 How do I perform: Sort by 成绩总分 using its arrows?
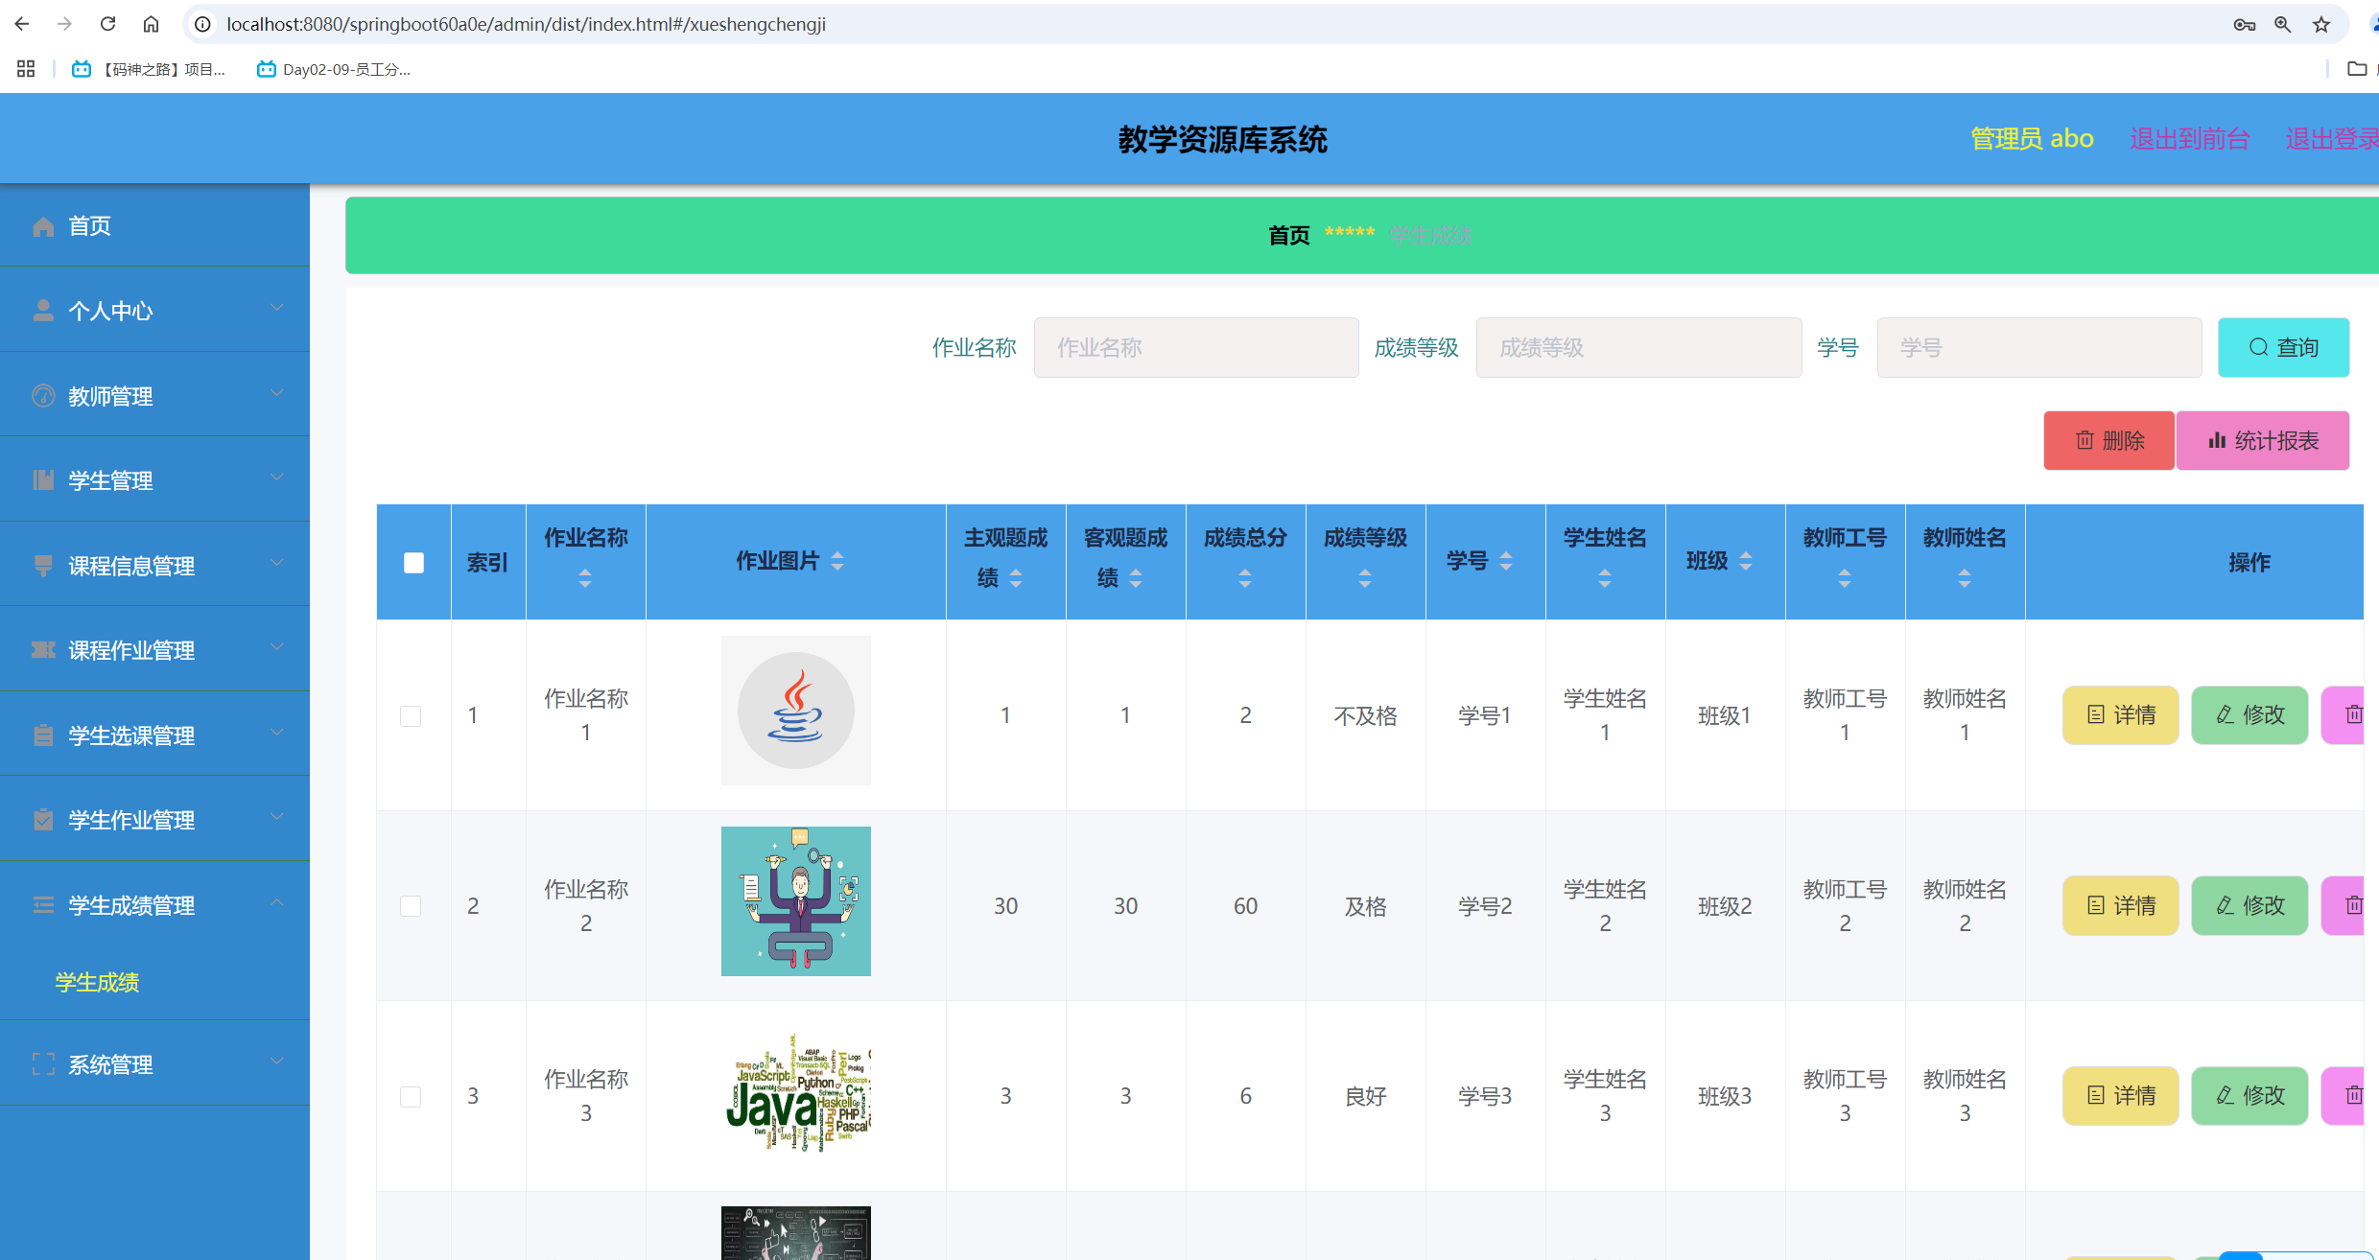coord(1244,576)
